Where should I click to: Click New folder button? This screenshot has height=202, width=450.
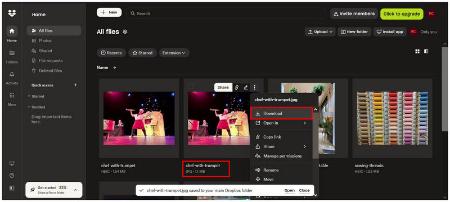pos(354,32)
